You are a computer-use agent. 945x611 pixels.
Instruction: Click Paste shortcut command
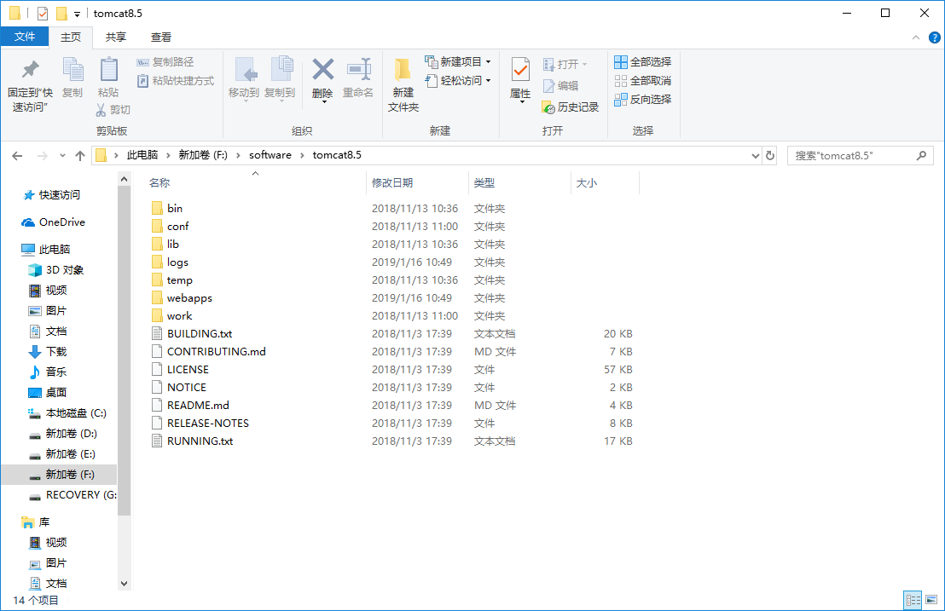point(176,81)
